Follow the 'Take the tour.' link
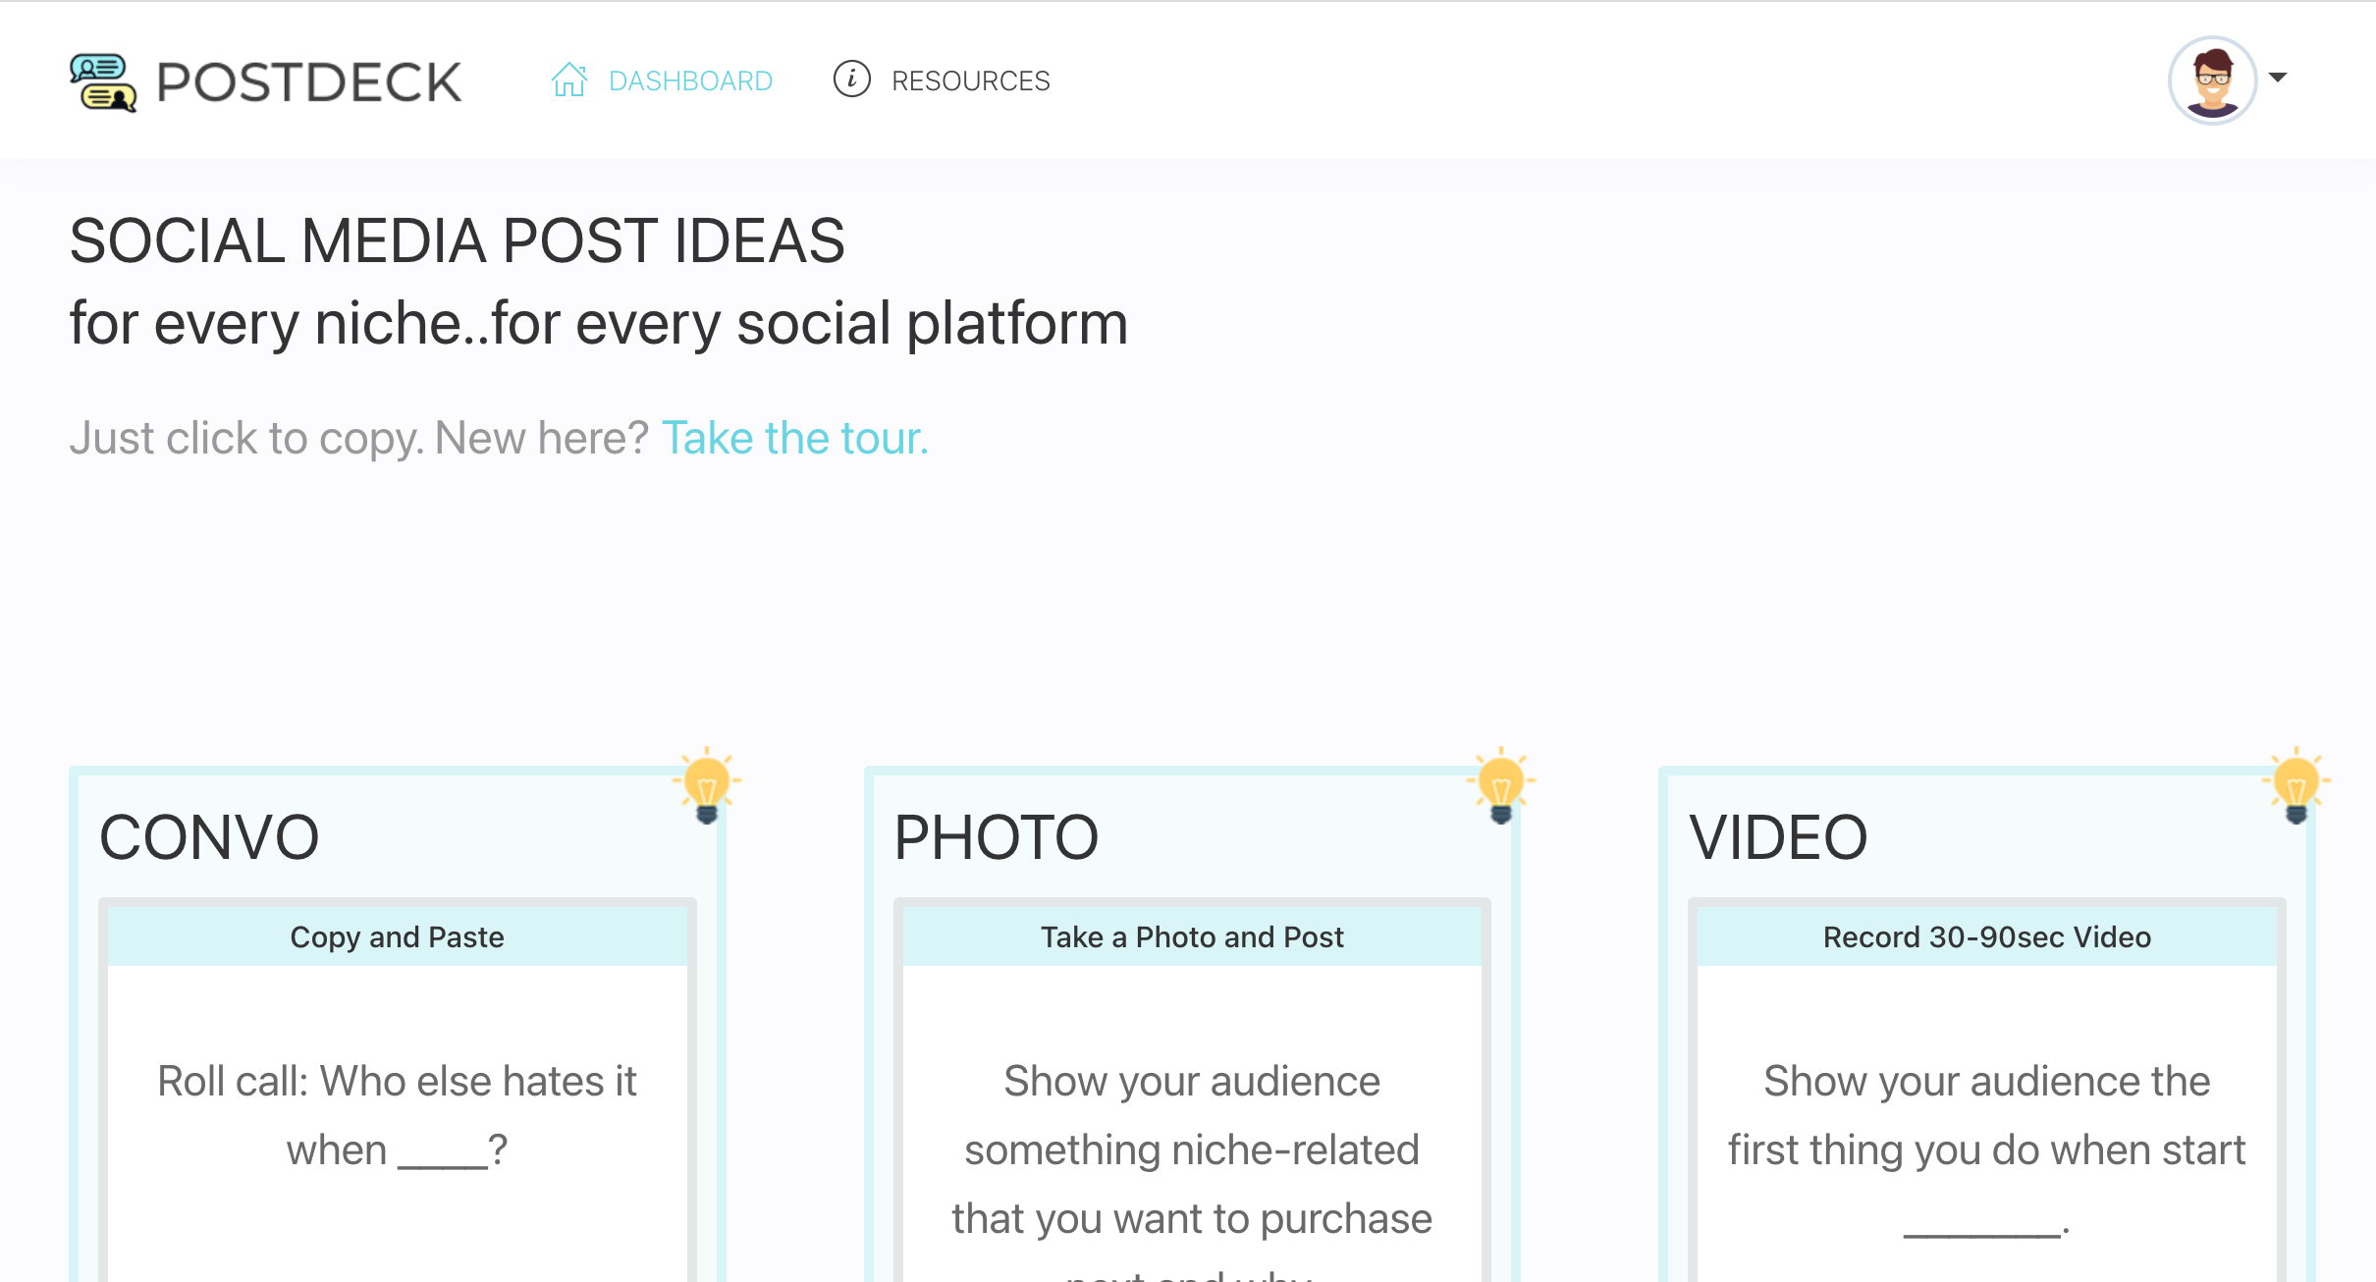The height and width of the screenshot is (1282, 2376). (794, 438)
